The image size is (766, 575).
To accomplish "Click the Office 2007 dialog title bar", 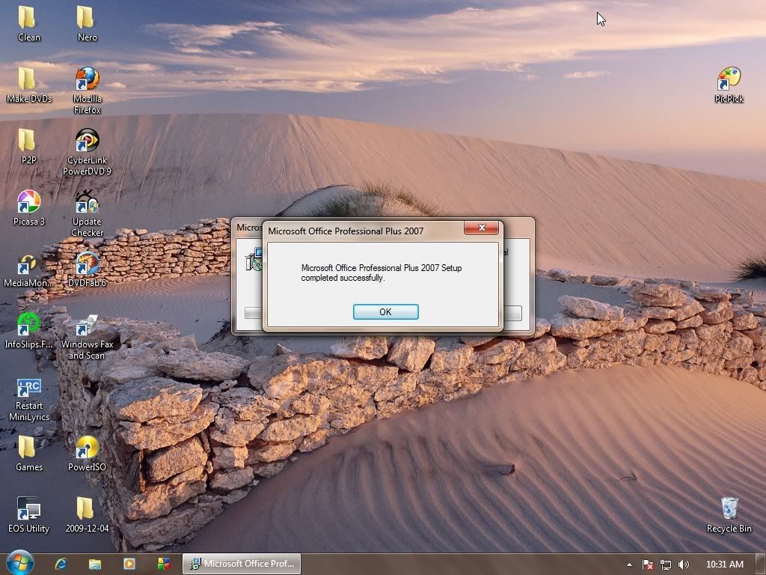I will click(364, 231).
